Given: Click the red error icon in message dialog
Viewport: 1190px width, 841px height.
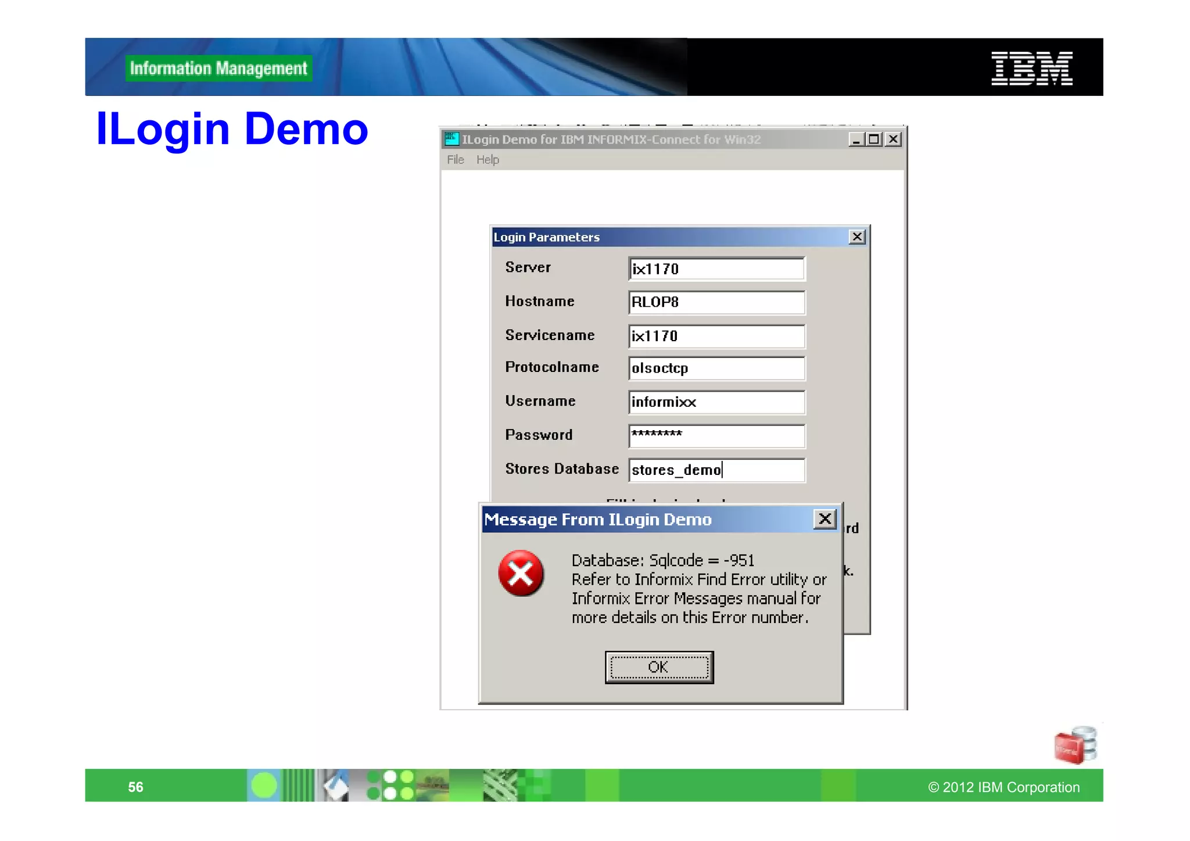Looking at the screenshot, I should (x=521, y=574).
